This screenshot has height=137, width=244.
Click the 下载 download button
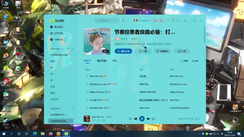click(143, 51)
